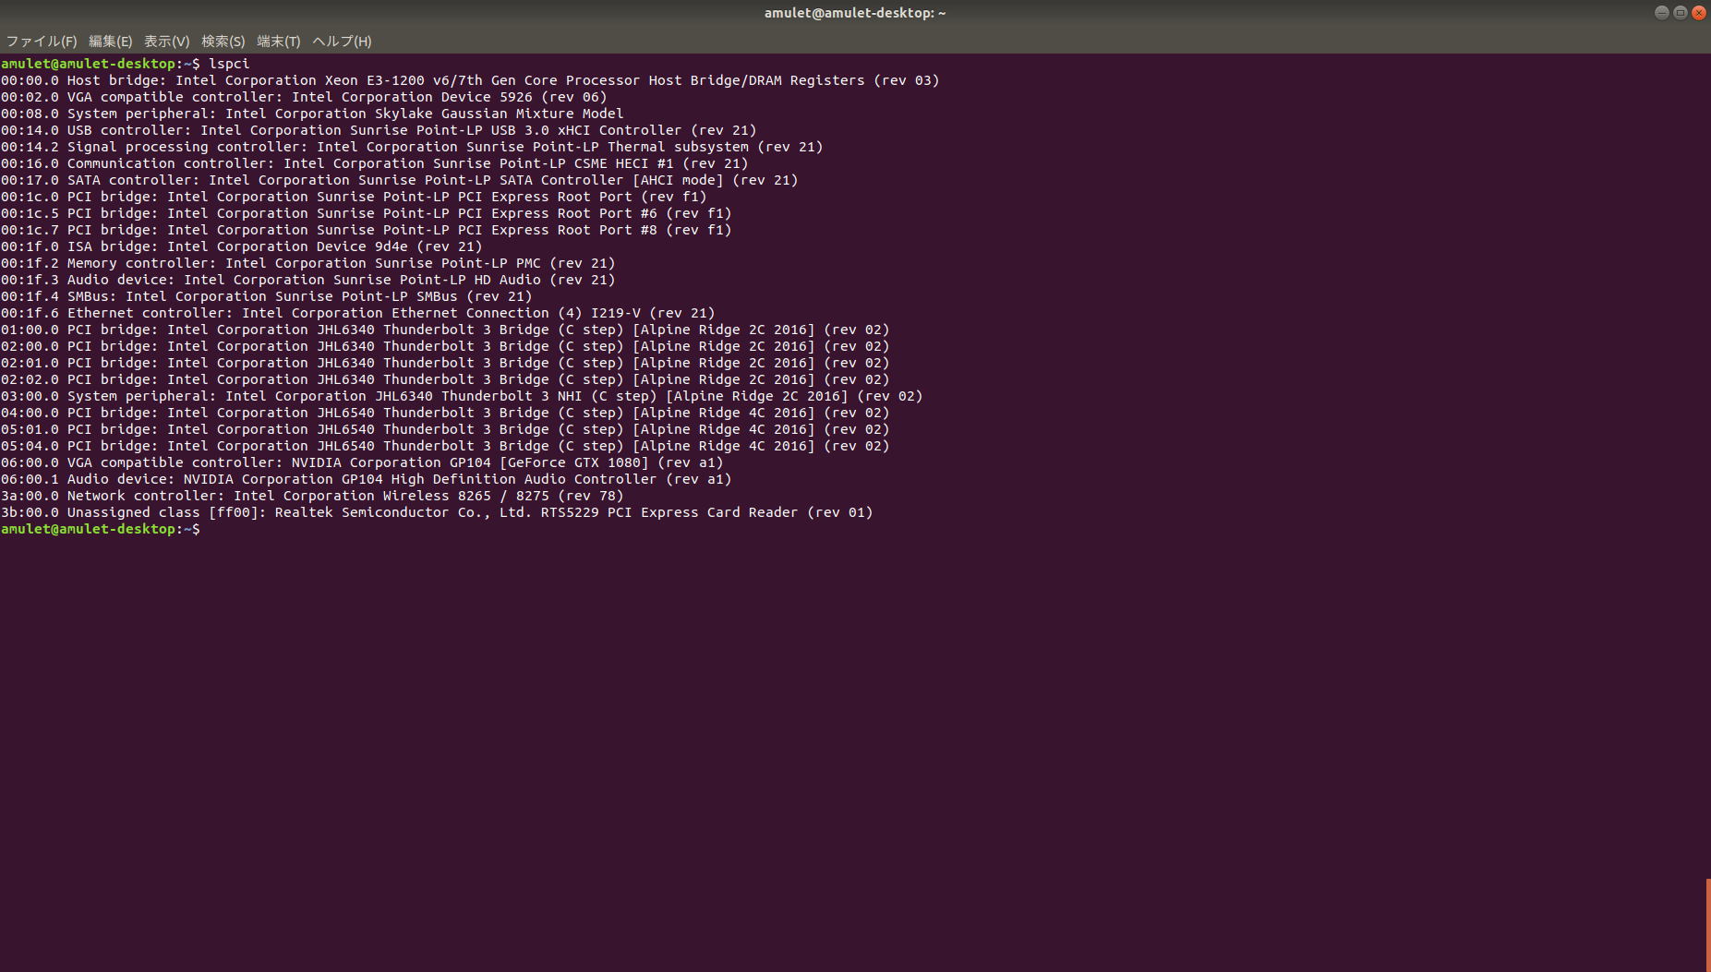Click the SATA Controller [AHCI mode] line
The width and height of the screenshot is (1711, 972).
[x=400, y=180]
